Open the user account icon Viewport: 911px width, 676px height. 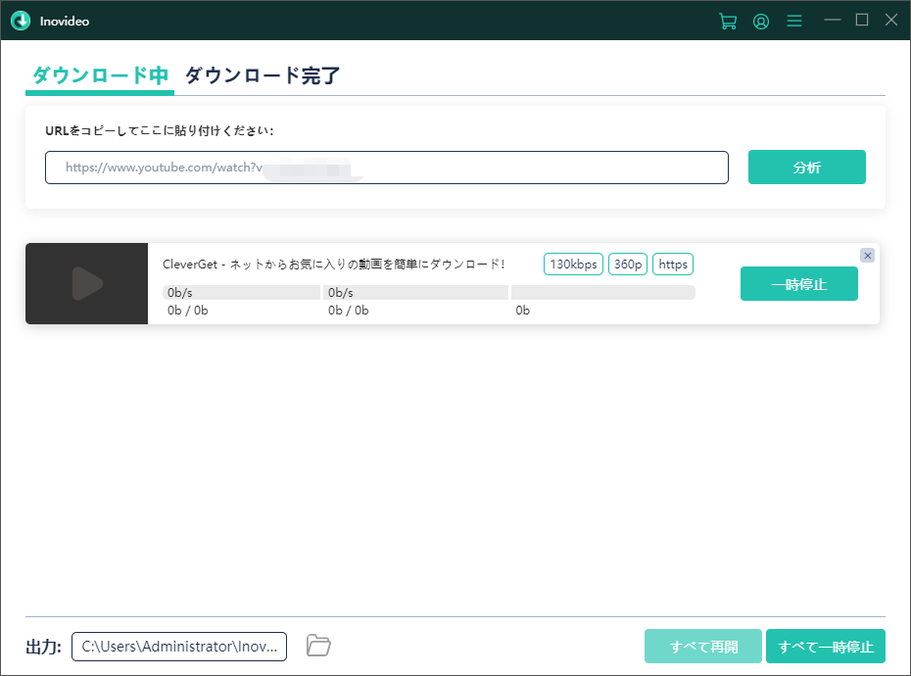point(760,22)
